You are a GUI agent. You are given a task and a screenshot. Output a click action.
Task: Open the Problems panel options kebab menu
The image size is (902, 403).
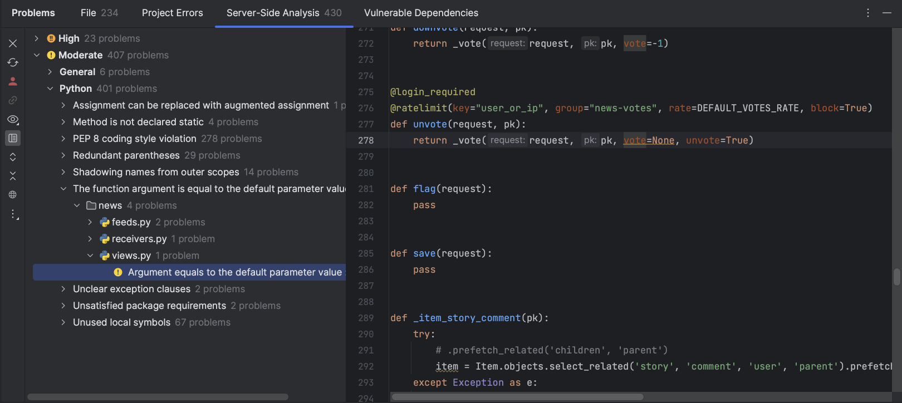[867, 13]
